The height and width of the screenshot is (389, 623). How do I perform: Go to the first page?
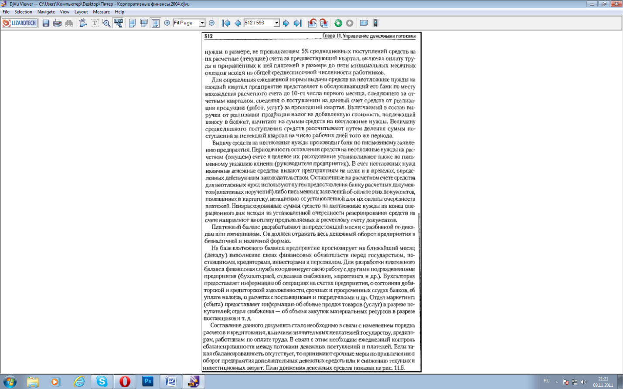point(226,23)
